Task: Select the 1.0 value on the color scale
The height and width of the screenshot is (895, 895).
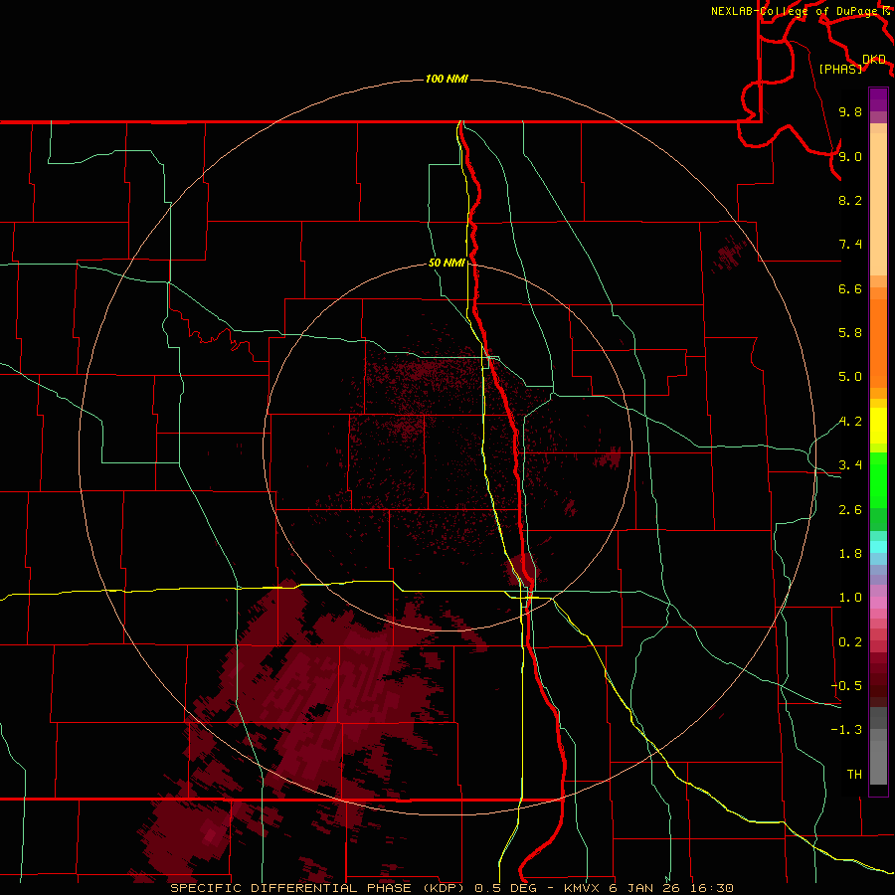Action: point(850,598)
